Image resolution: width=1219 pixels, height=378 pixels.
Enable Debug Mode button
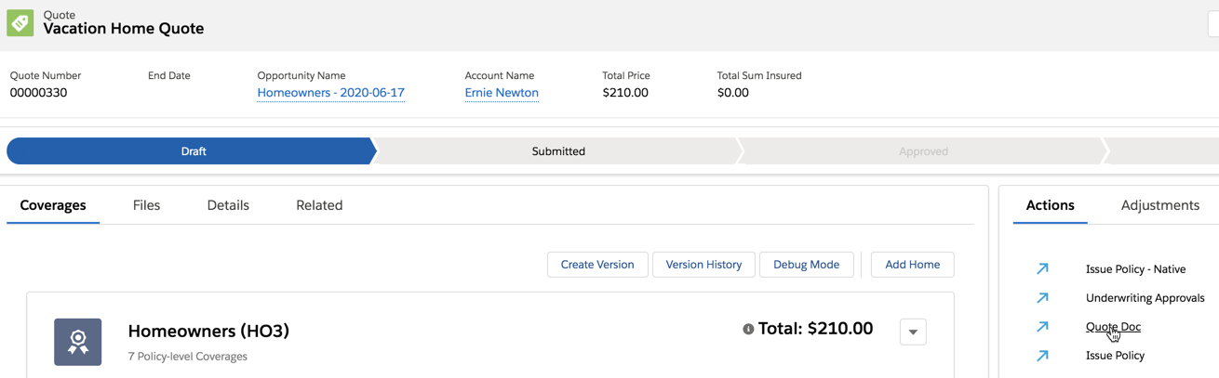tap(807, 265)
